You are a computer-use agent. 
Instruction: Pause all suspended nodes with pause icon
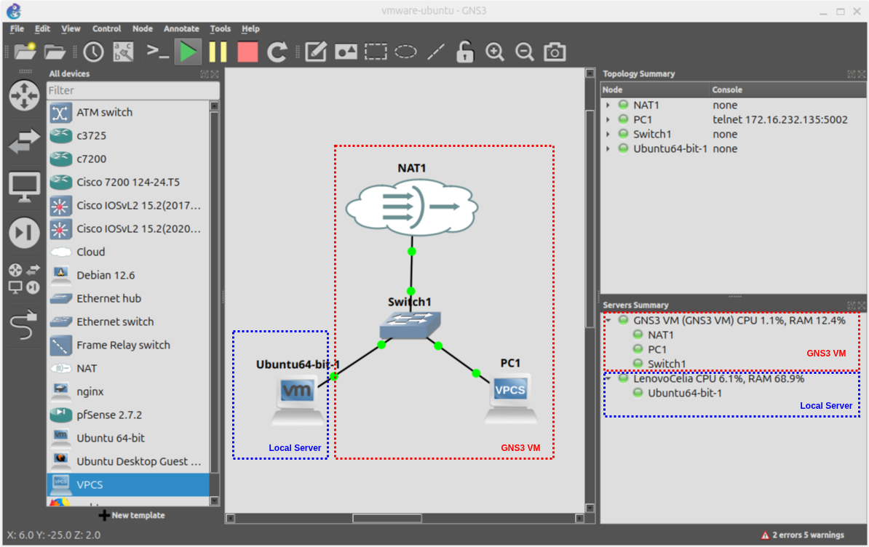217,52
